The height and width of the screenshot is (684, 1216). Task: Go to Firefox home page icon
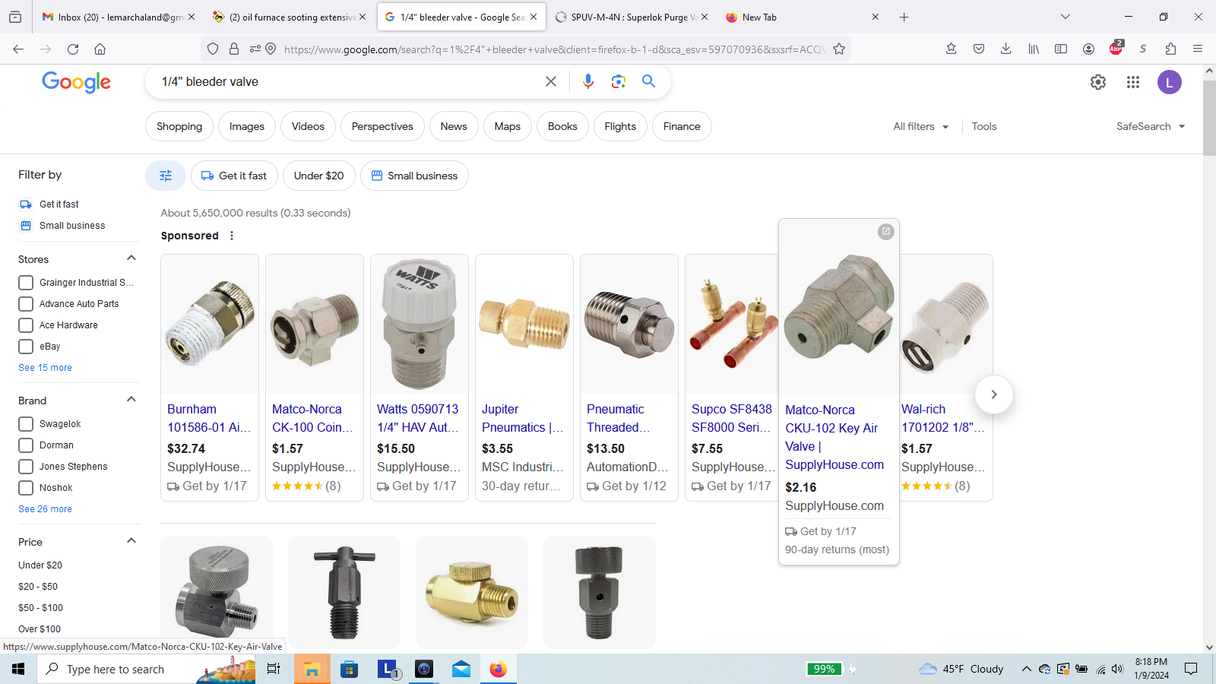pyautogui.click(x=100, y=49)
